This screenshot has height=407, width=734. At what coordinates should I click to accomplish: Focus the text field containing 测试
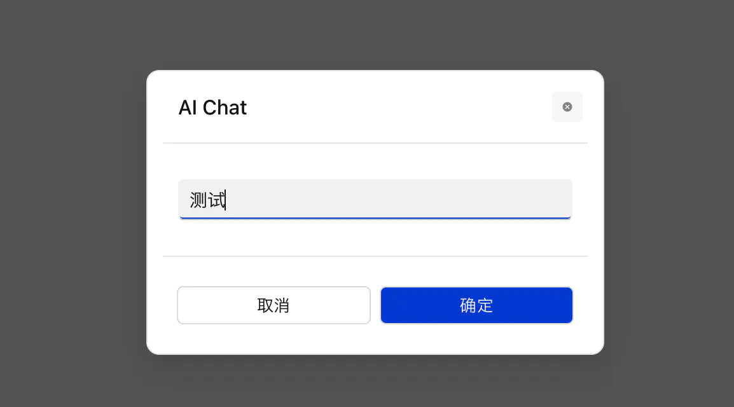click(375, 199)
